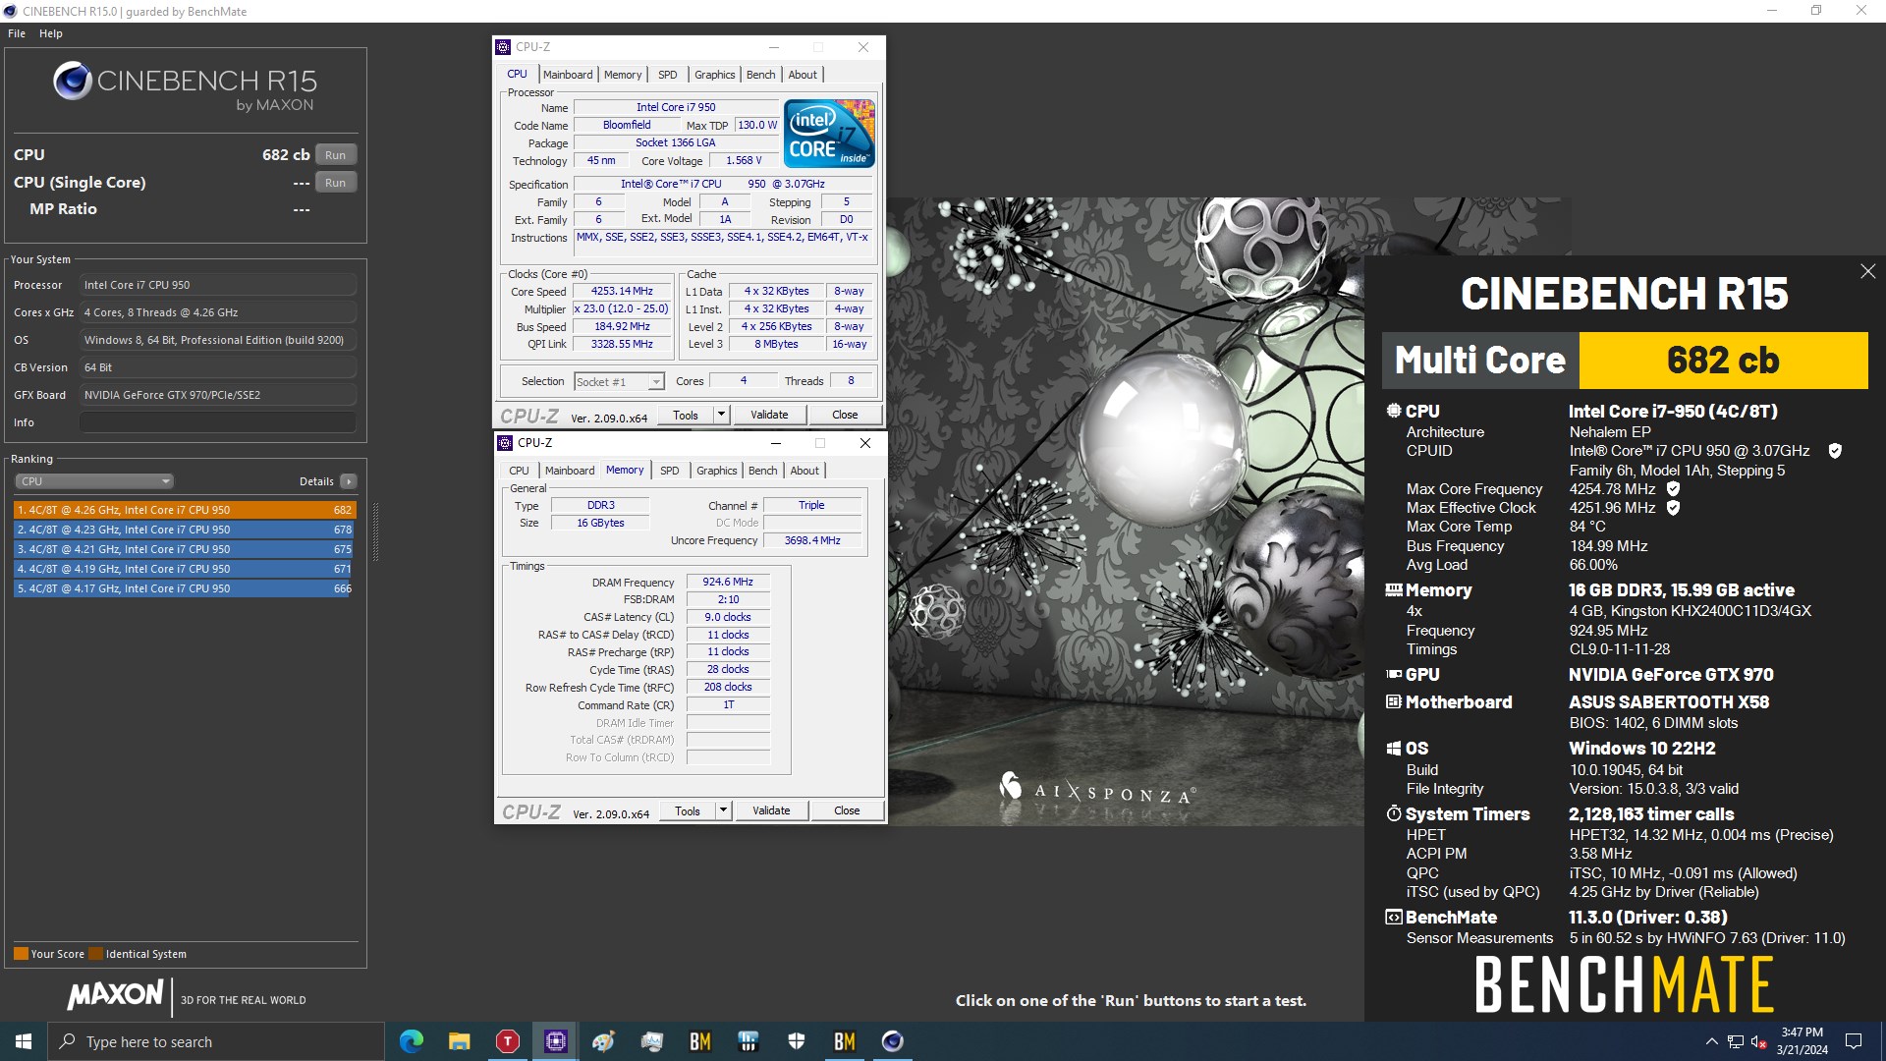Image resolution: width=1886 pixels, height=1061 pixels.
Task: Open the Help menu in Cinebench
Action: [51, 33]
